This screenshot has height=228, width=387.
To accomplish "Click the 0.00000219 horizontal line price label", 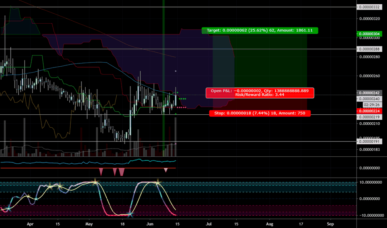I will [369, 117].
